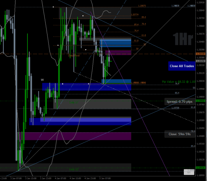Screen dimensions: 207x181
Task: Click the gray 1.20258 current price tag
Action: coord(201,61)
